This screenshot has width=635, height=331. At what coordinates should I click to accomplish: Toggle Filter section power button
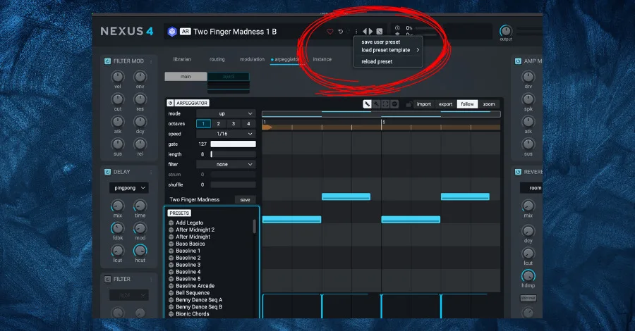point(107,279)
